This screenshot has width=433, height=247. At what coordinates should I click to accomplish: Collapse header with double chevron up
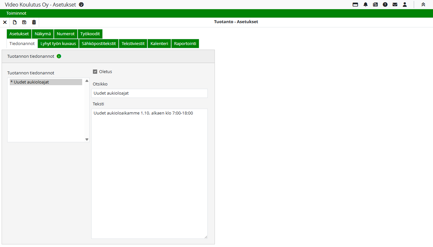(423, 5)
